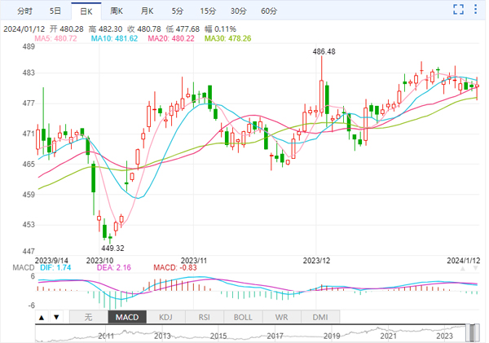
Task: Switch to the 30分 interval tab
Action: click(x=238, y=11)
